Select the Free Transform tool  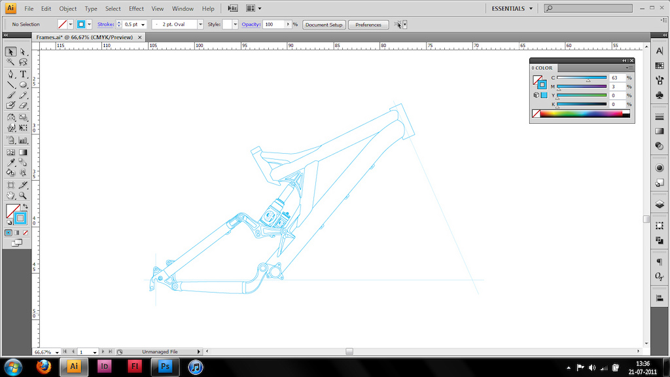click(23, 128)
